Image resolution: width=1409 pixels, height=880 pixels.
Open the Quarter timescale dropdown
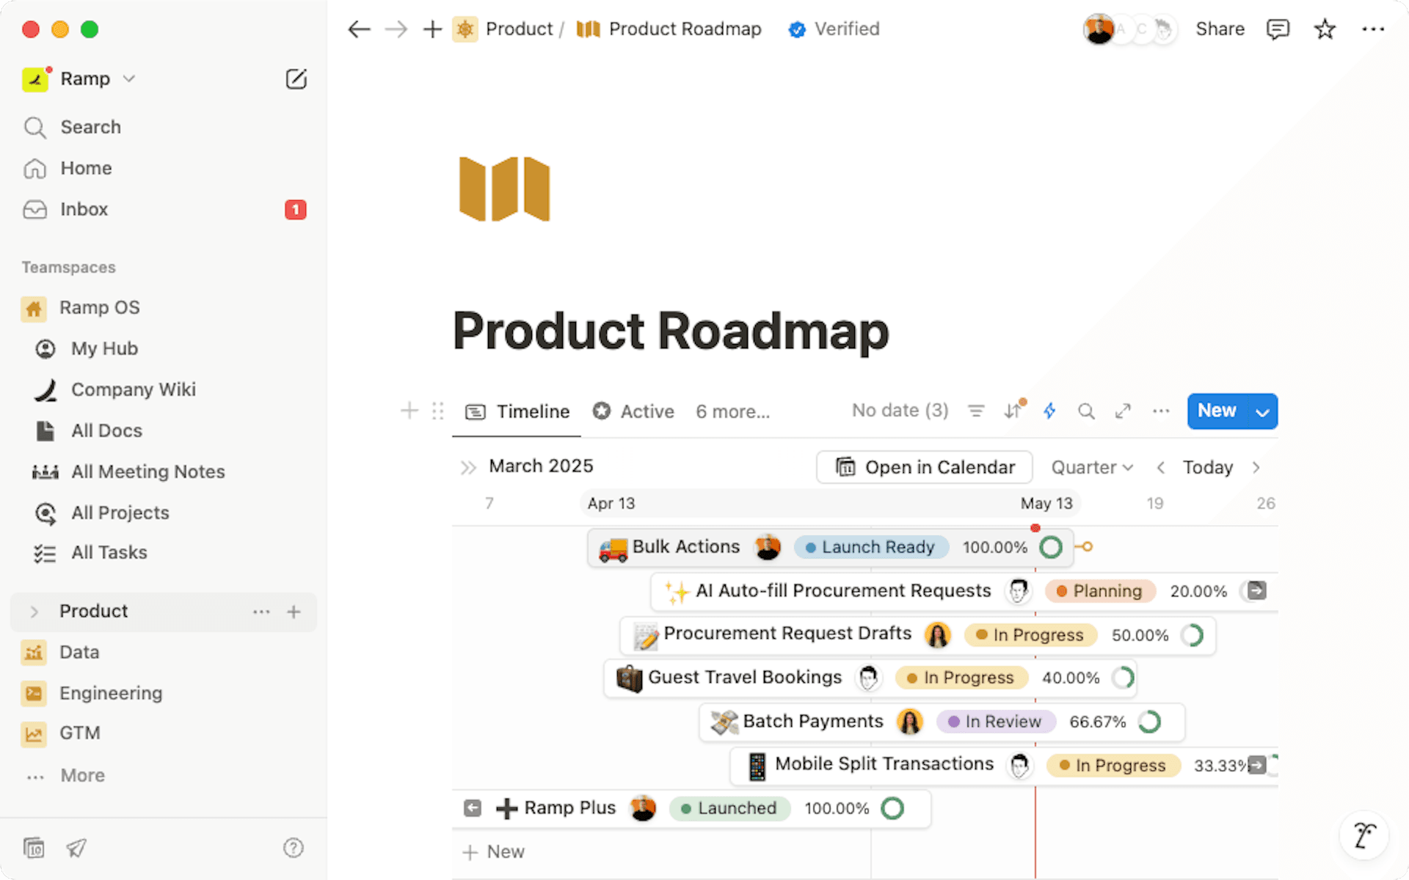point(1092,467)
